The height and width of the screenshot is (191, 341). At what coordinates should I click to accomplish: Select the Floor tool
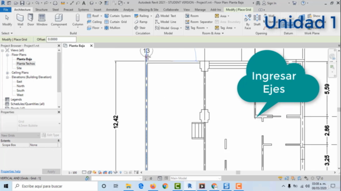[x=94, y=28]
